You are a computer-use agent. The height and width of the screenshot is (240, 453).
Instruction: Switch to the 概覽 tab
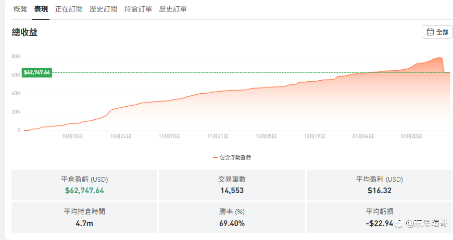coord(20,9)
